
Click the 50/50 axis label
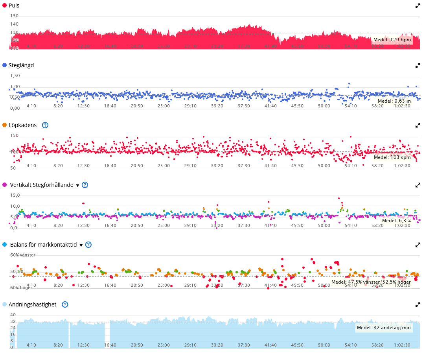coord(17,271)
